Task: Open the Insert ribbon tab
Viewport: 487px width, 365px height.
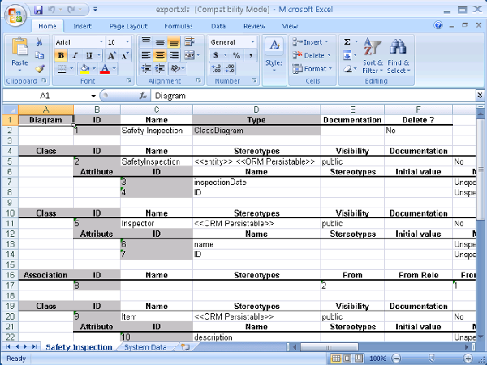Action: 82,27
